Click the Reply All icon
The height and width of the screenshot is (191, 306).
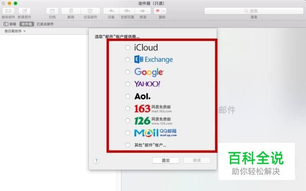[x=127, y=11]
